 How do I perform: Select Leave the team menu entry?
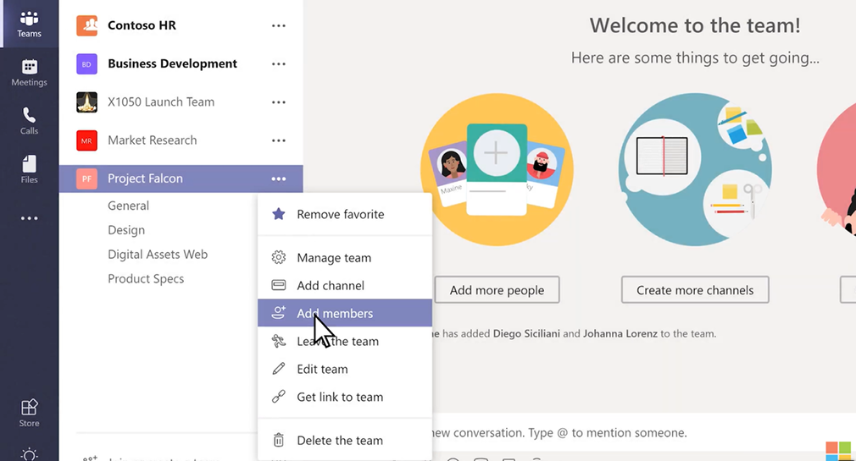tap(344, 341)
